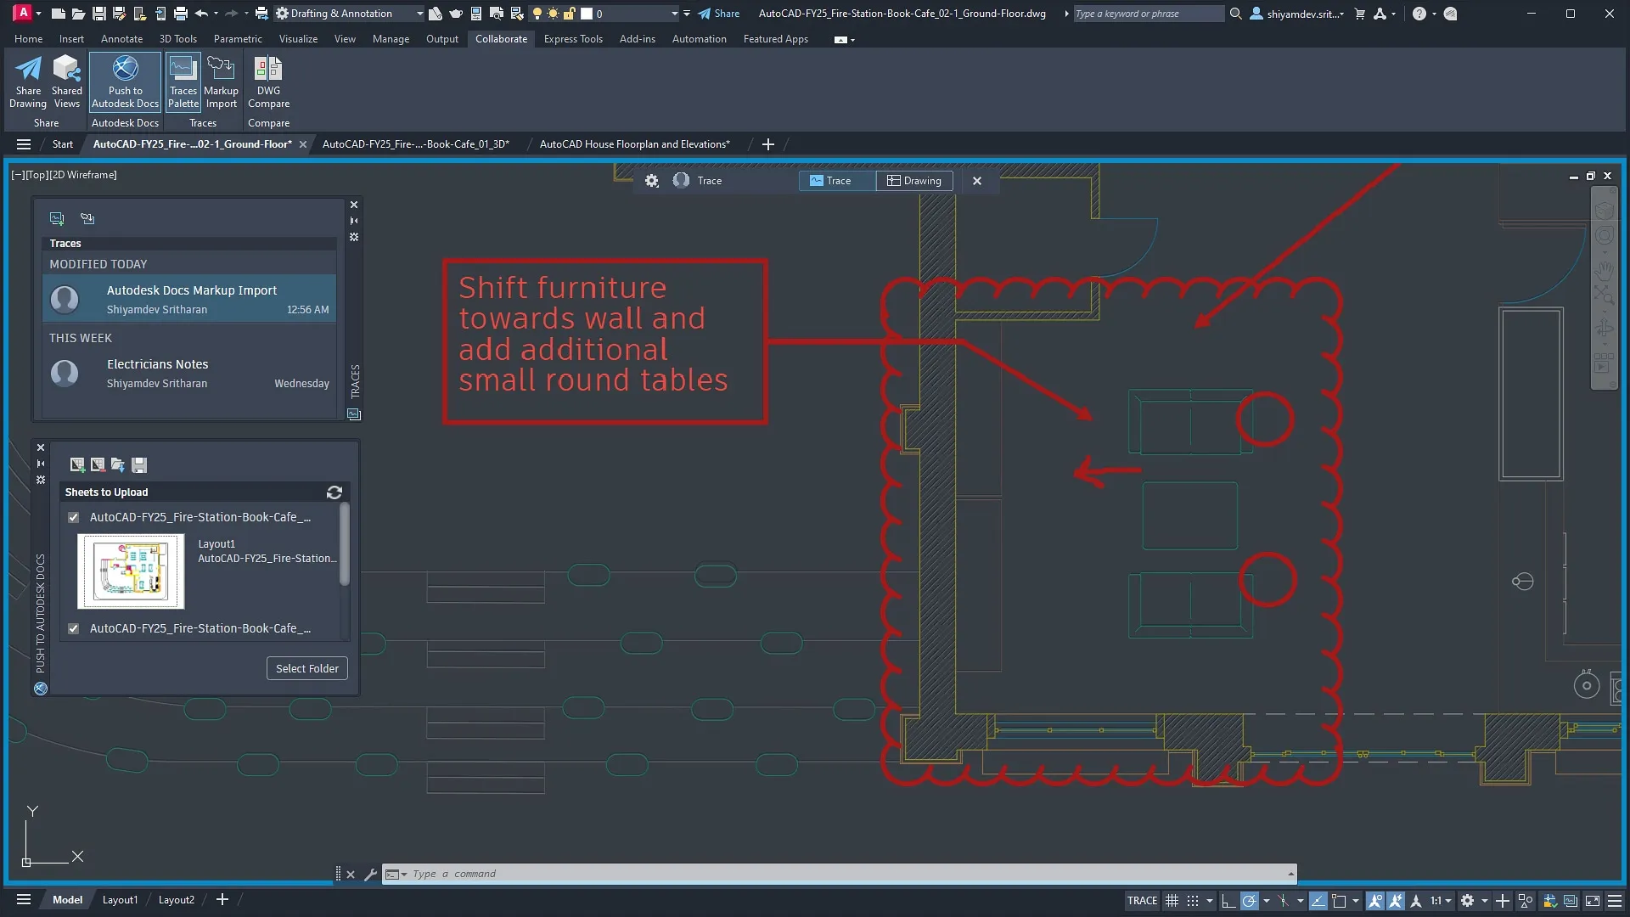This screenshot has height=917, width=1630.
Task: Switch to Drawing mode in the trace toolbar
Action: coord(914,180)
